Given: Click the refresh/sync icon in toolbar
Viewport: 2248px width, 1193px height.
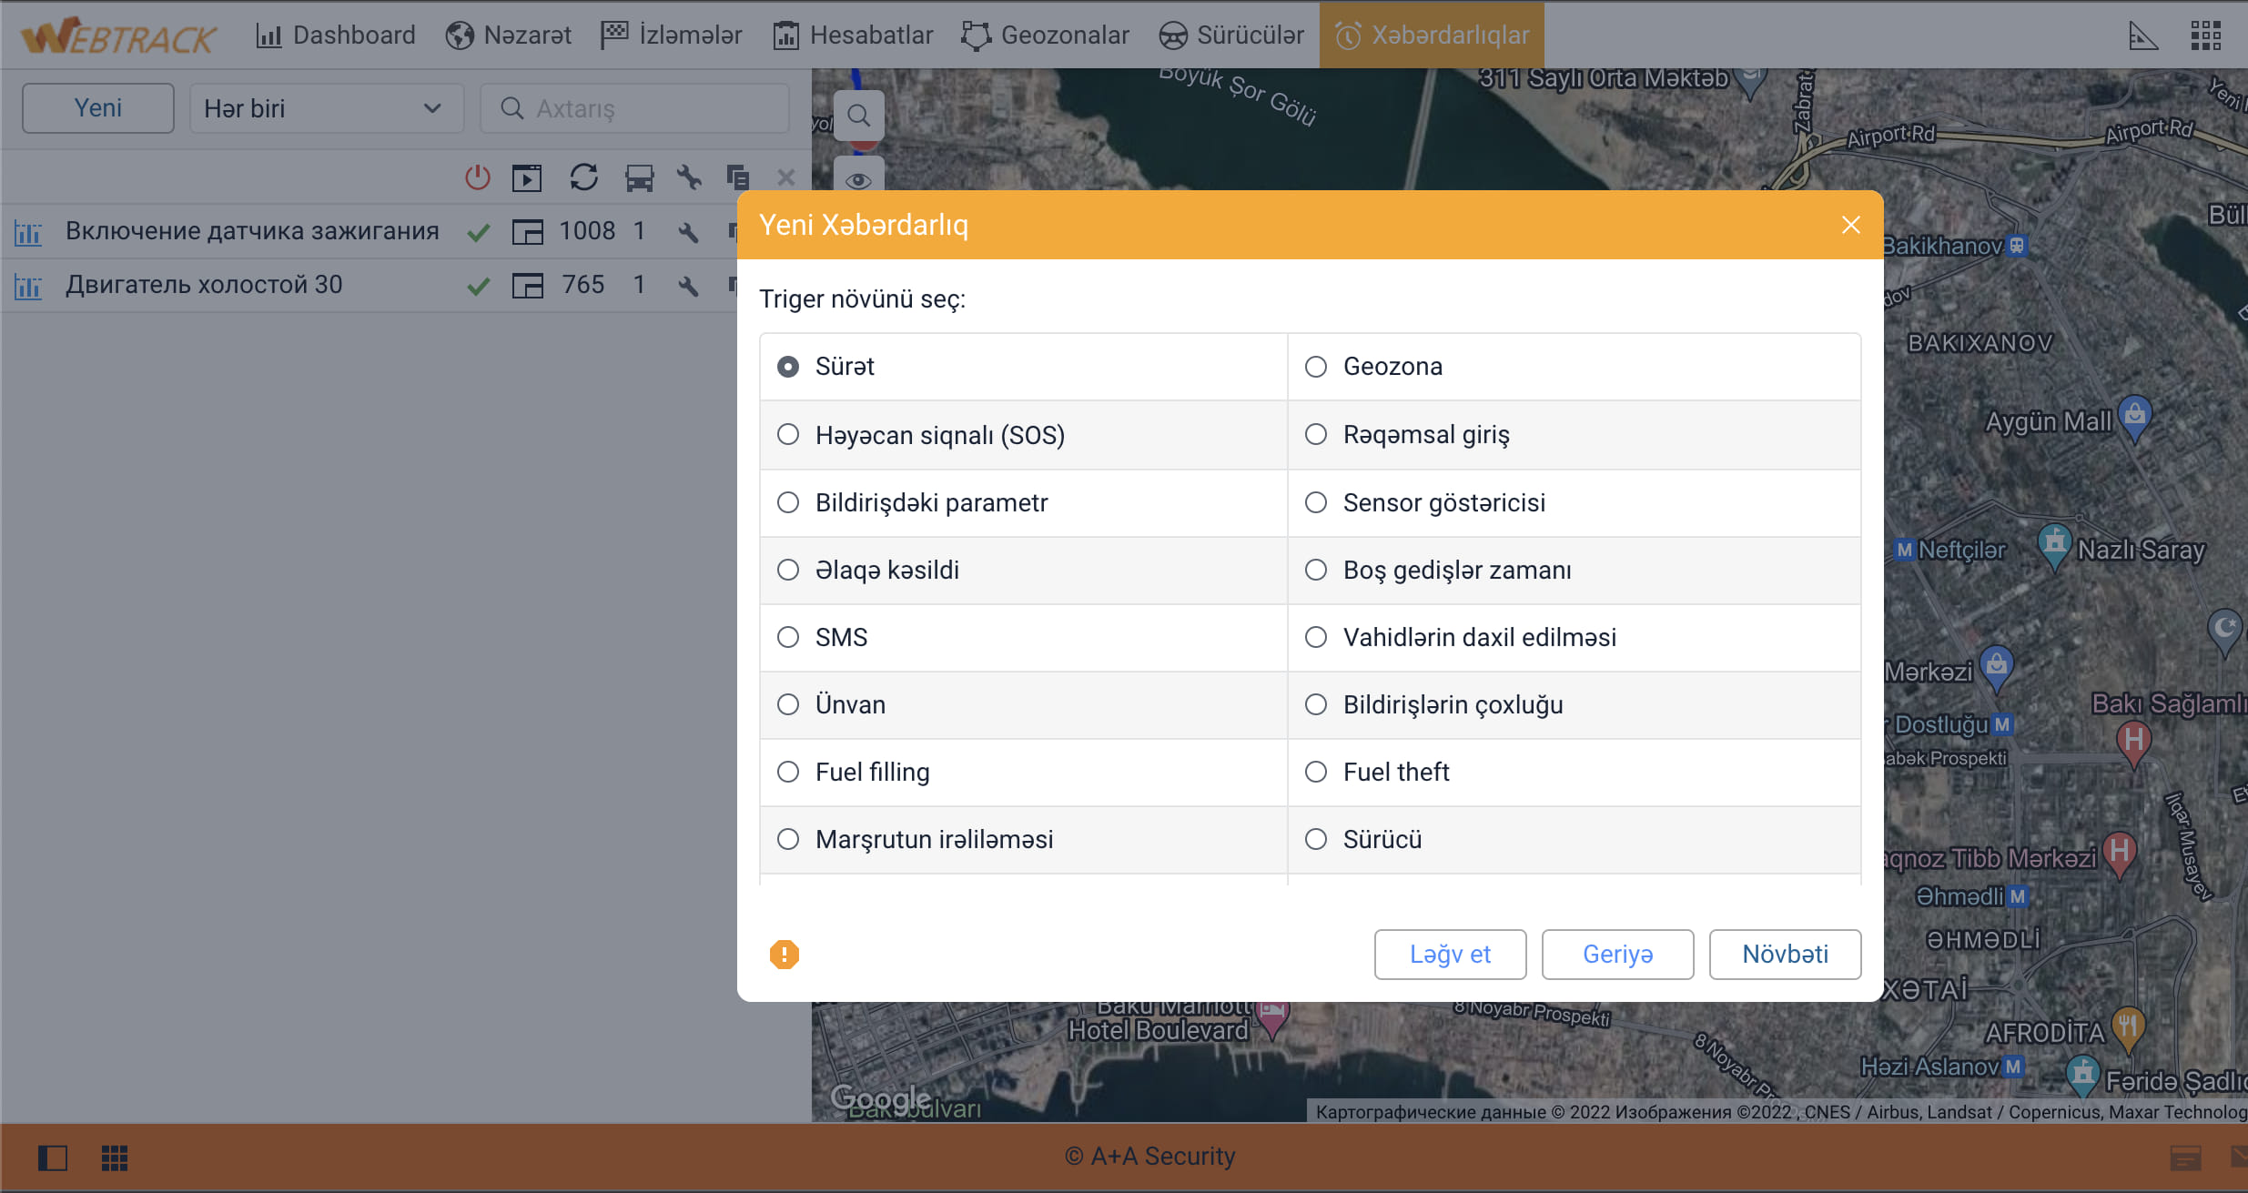Looking at the screenshot, I should pos(582,177).
